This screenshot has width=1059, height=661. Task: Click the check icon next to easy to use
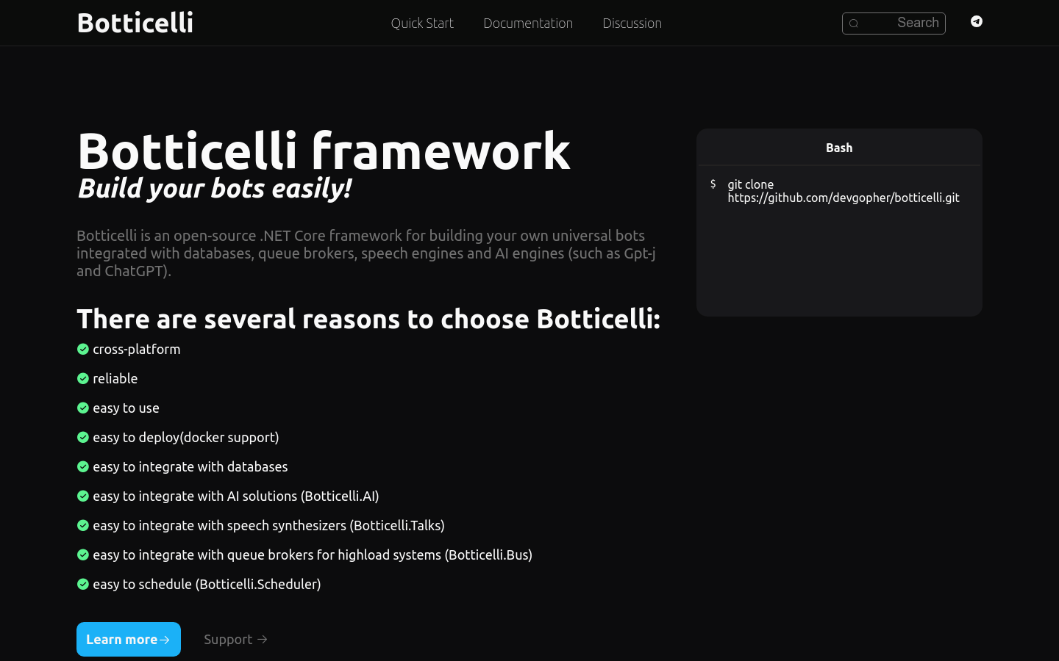pos(83,408)
